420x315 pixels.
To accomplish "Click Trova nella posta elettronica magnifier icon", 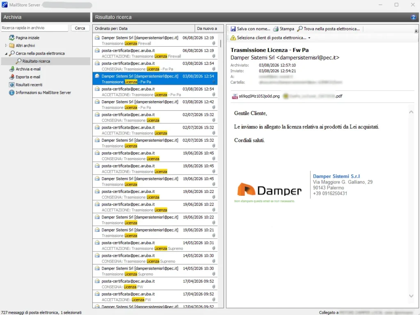I will [300, 28].
